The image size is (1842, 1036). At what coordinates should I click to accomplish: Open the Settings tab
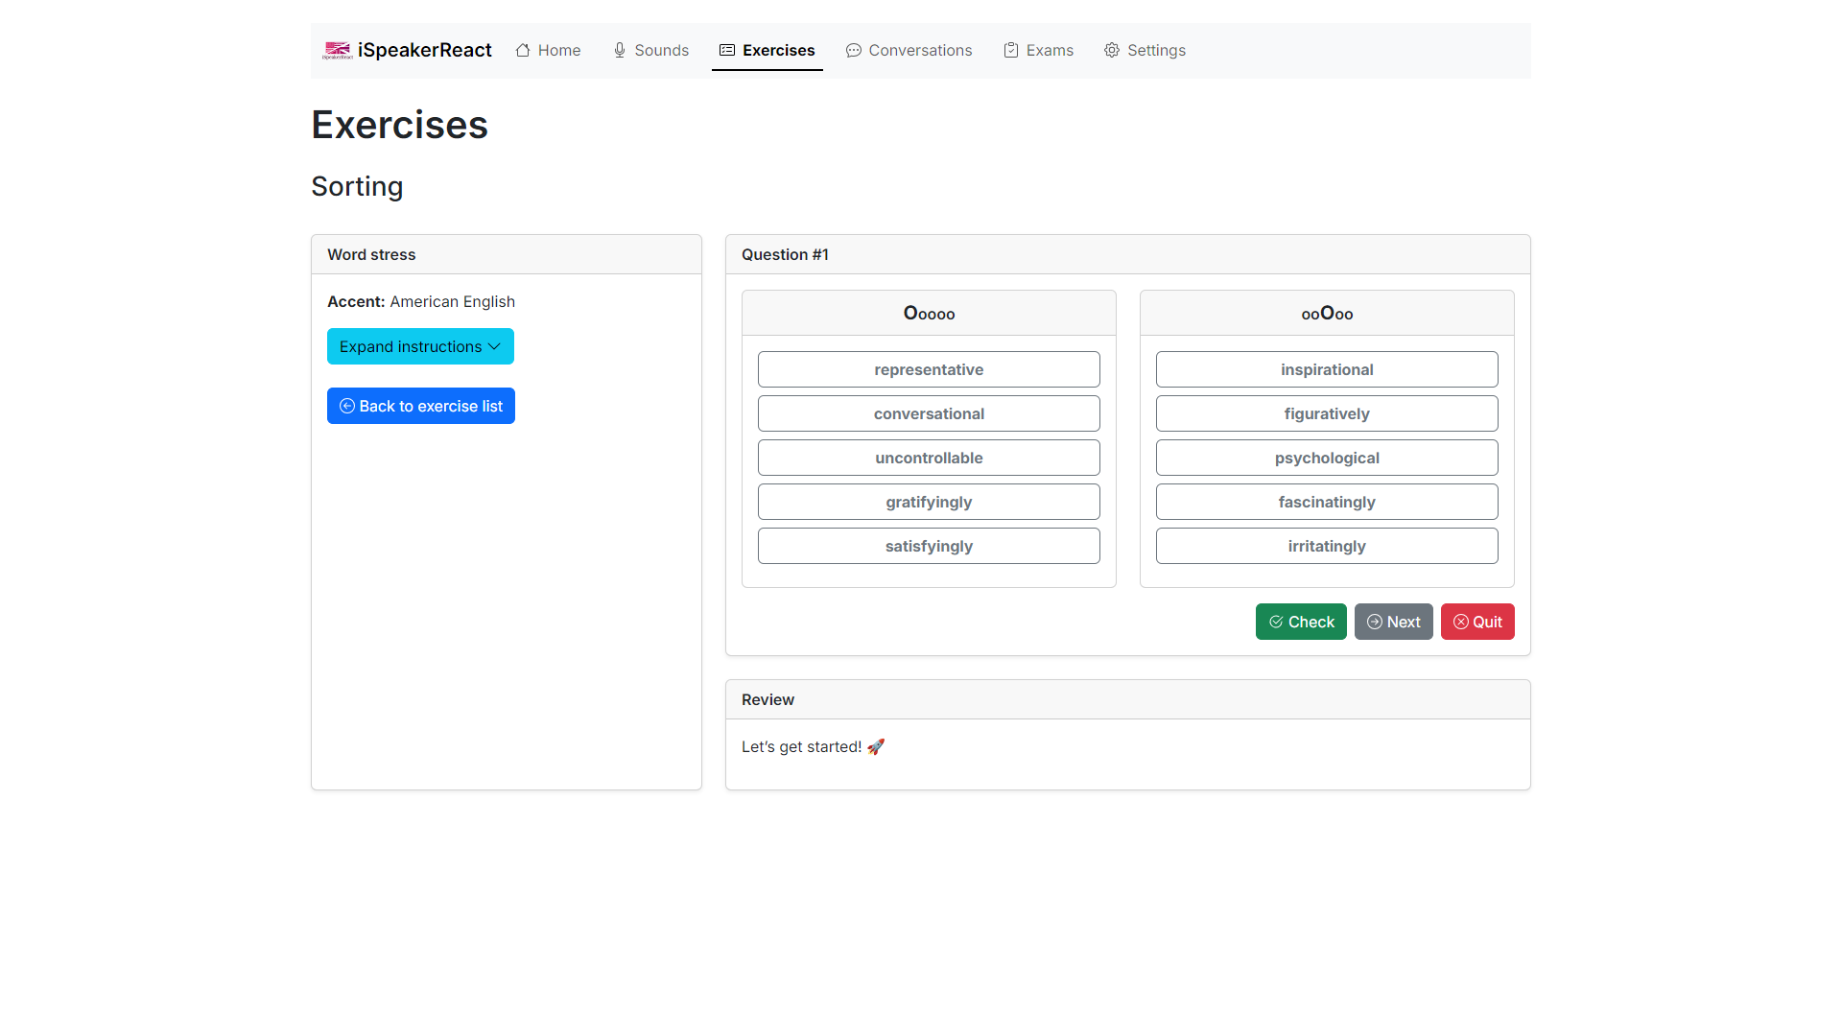[x=1145, y=50]
